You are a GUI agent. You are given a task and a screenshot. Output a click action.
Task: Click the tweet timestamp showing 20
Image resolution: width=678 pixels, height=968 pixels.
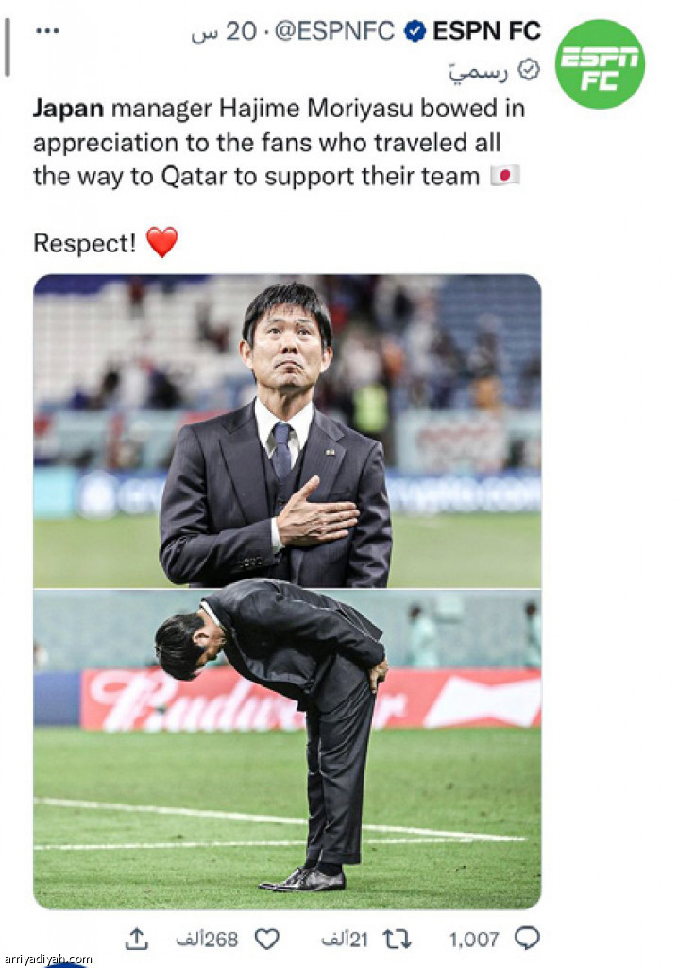(225, 31)
